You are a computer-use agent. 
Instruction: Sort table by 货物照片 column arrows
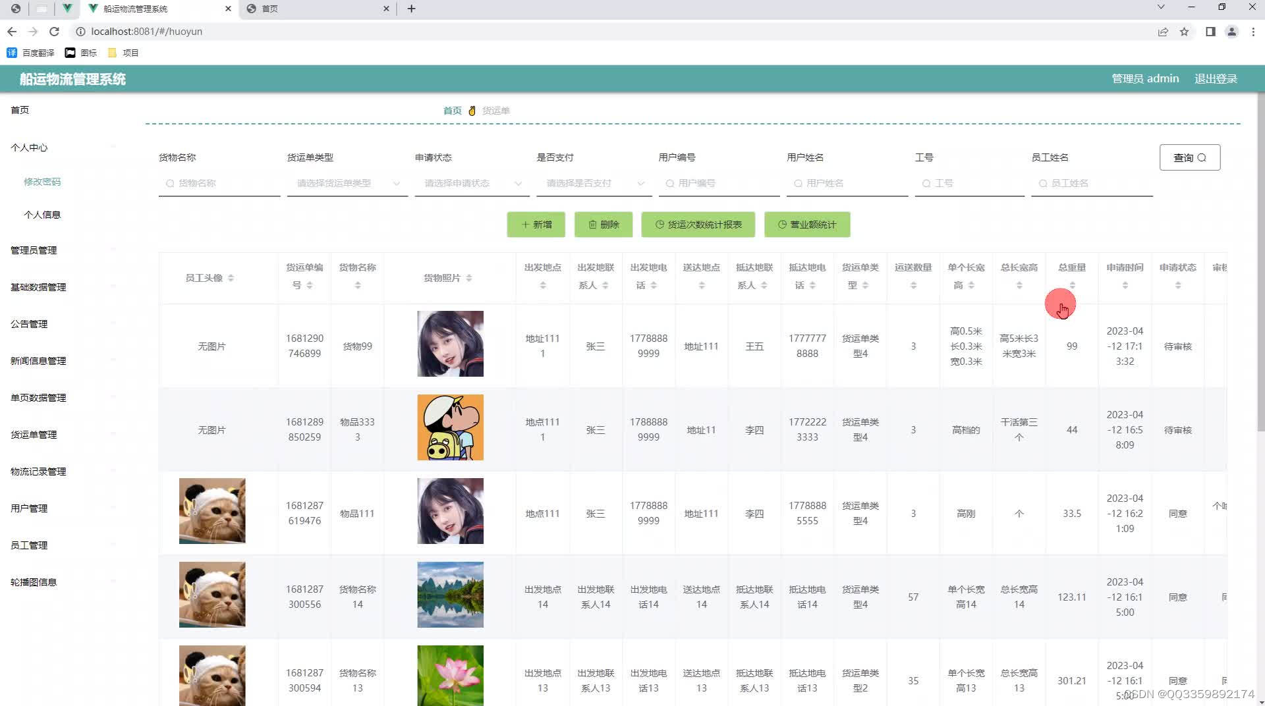point(468,279)
